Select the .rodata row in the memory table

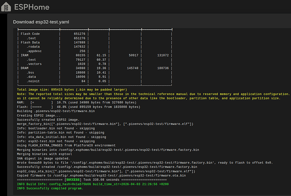(94, 46)
